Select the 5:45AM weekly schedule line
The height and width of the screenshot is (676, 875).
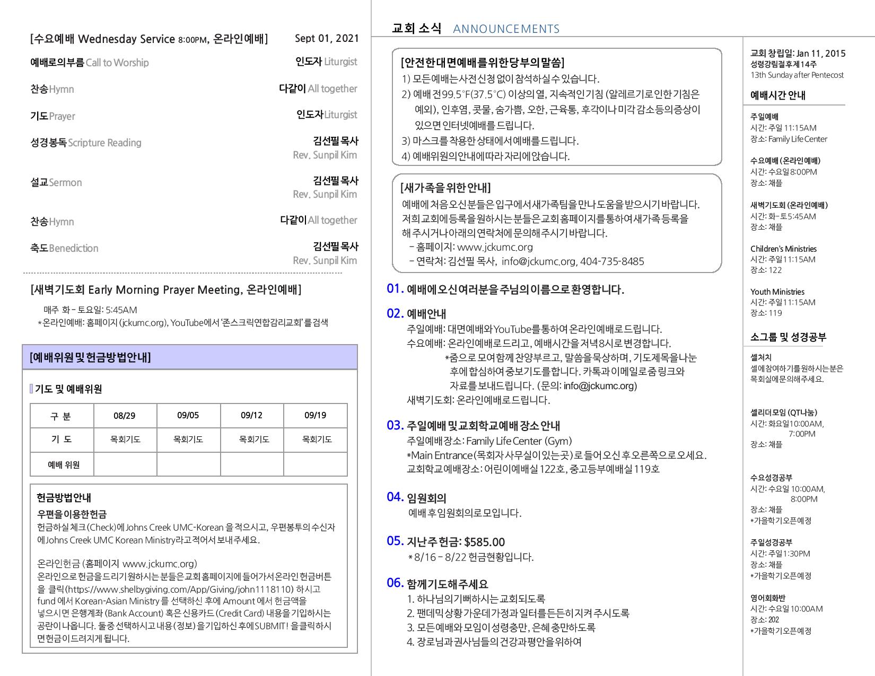[90, 310]
